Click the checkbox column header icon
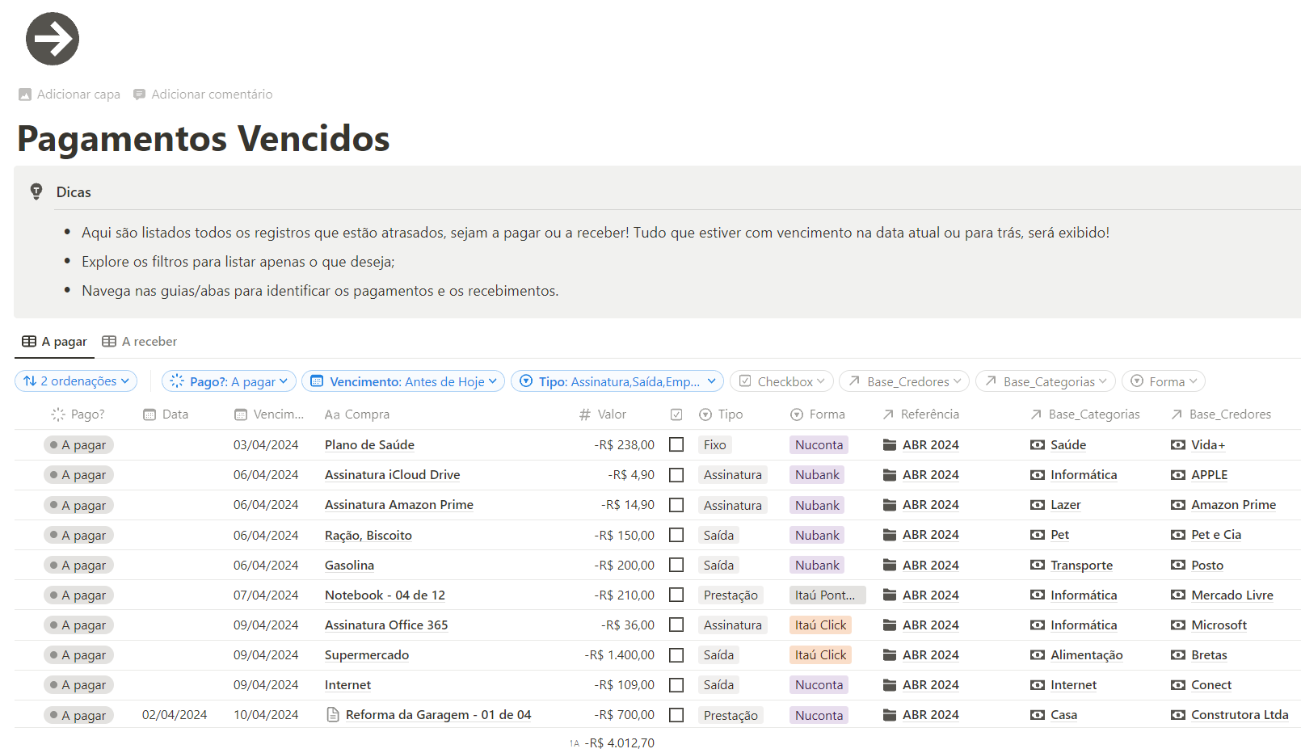The height and width of the screenshot is (753, 1301). pos(676,414)
